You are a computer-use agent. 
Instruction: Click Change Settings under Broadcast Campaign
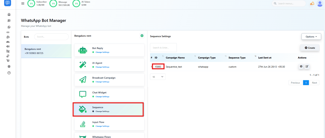tap(102, 82)
